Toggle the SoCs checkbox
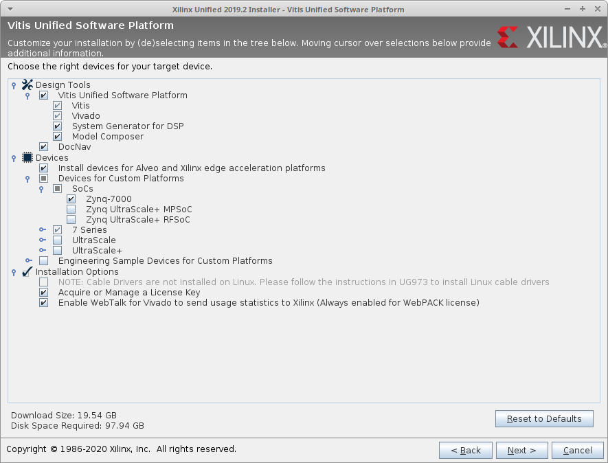Viewport: 608px width, 463px height. (x=58, y=188)
